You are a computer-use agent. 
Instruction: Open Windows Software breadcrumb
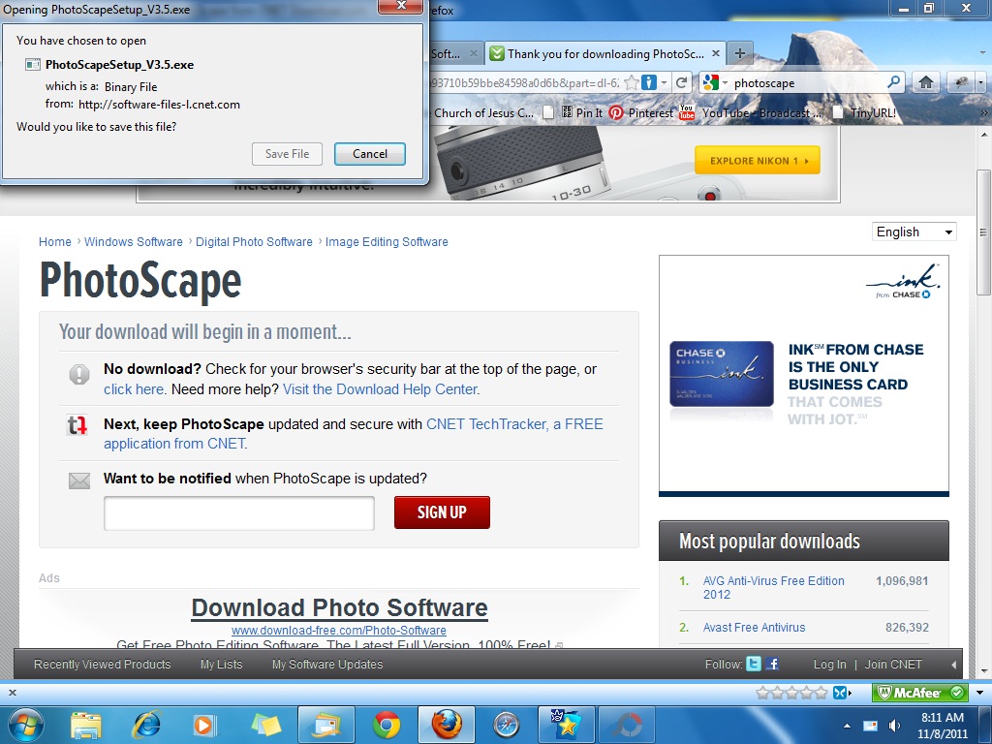click(x=134, y=241)
